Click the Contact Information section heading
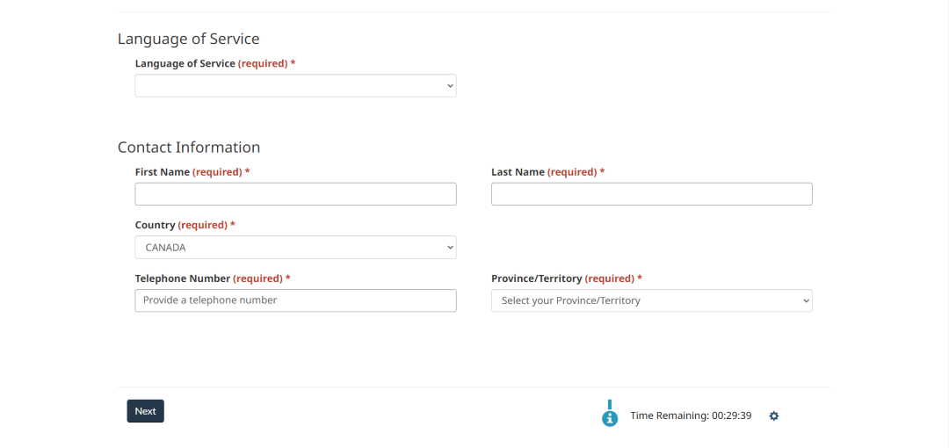949x448 pixels. [189, 147]
